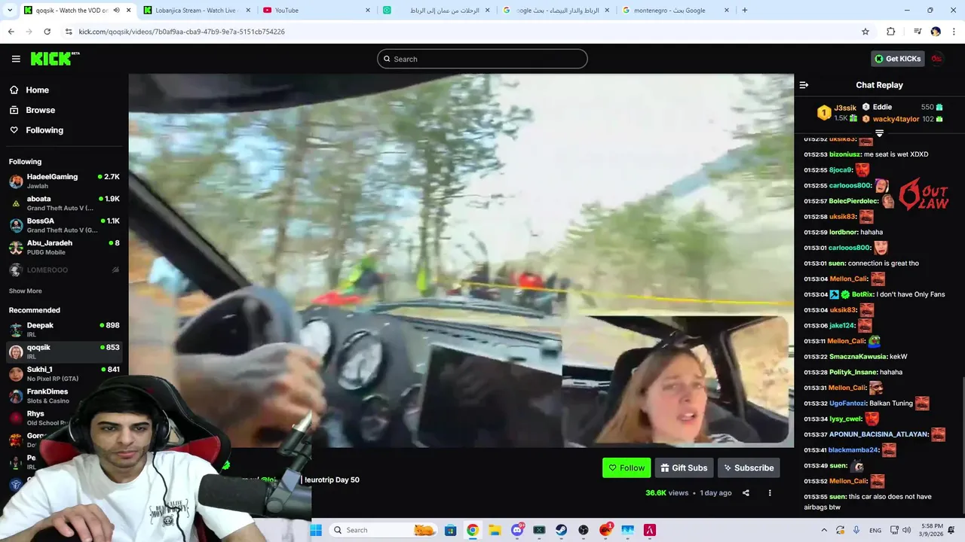Click SmacznaKawusia username in chat
Image resolution: width=965 pixels, height=542 pixels.
tap(857, 357)
